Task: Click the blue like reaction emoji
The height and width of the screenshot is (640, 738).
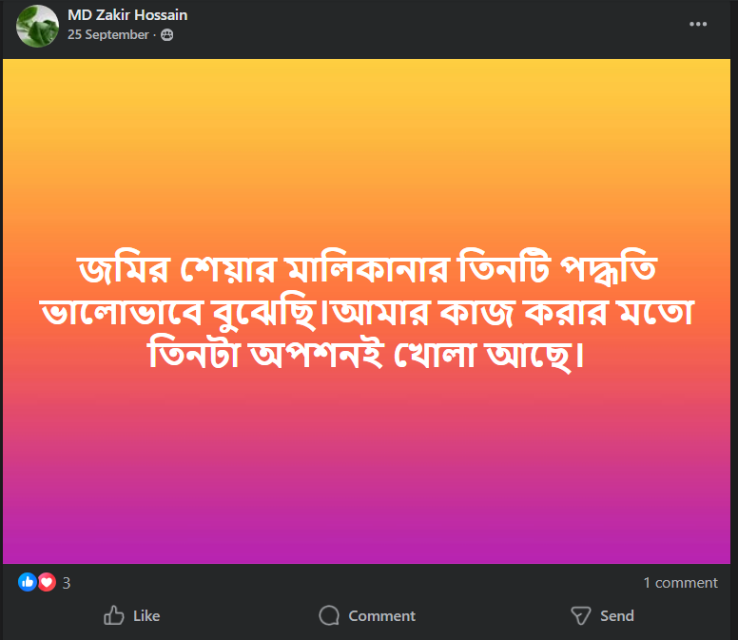Action: point(27,582)
